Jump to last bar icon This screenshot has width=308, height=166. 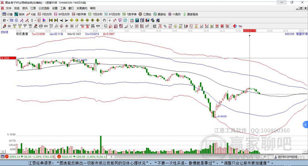[x=56, y=20]
